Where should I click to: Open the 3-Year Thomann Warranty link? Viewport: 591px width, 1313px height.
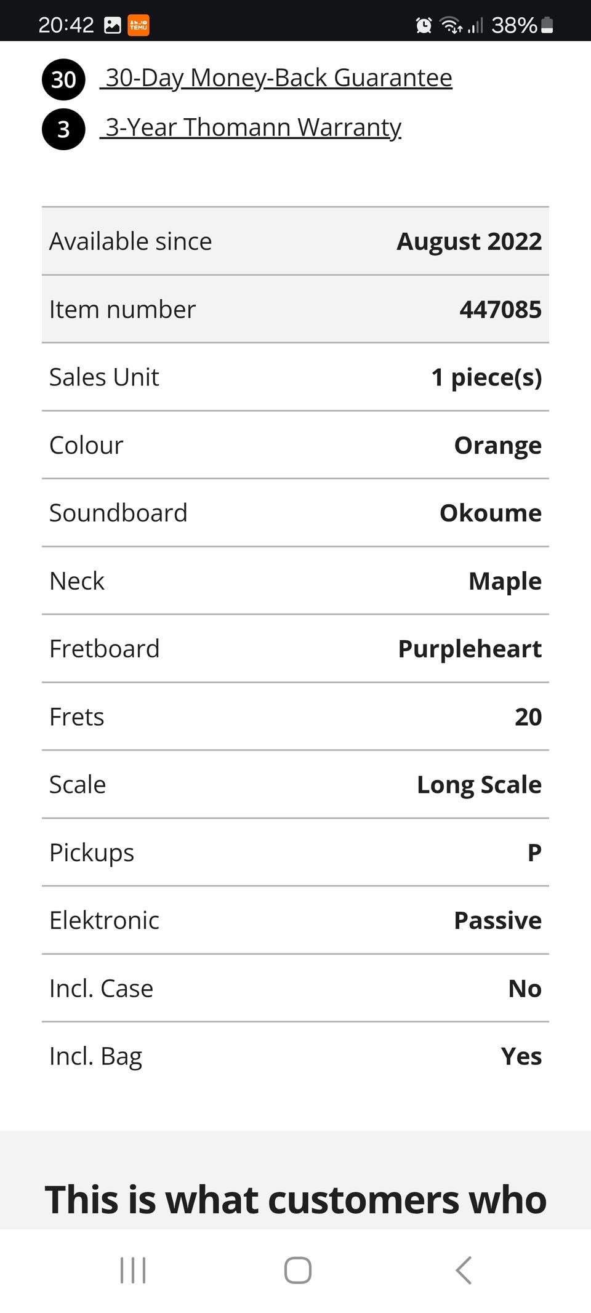pos(251,128)
